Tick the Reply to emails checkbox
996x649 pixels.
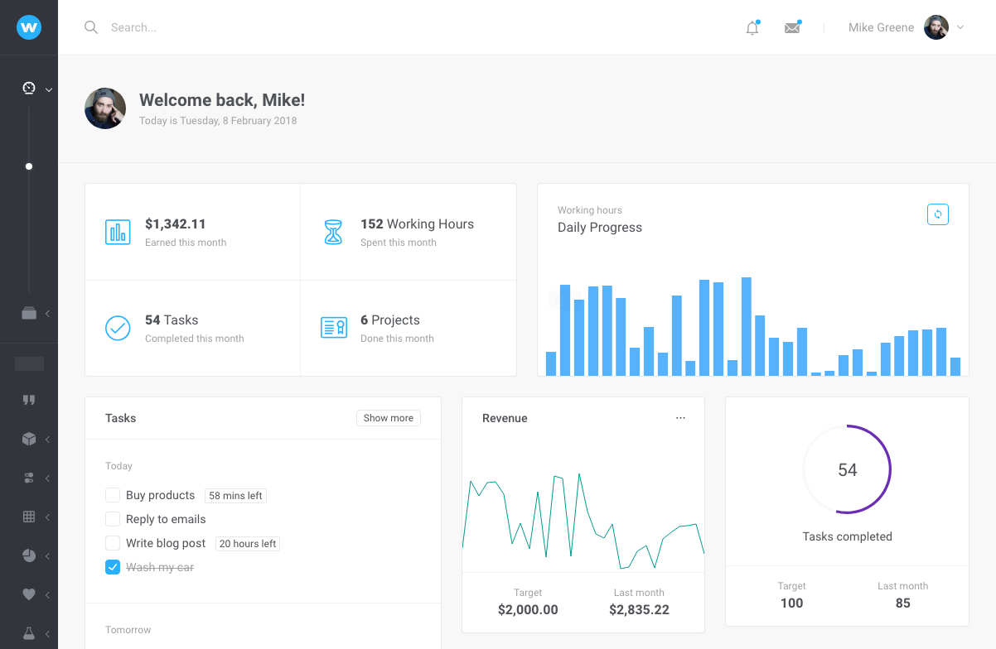(113, 519)
